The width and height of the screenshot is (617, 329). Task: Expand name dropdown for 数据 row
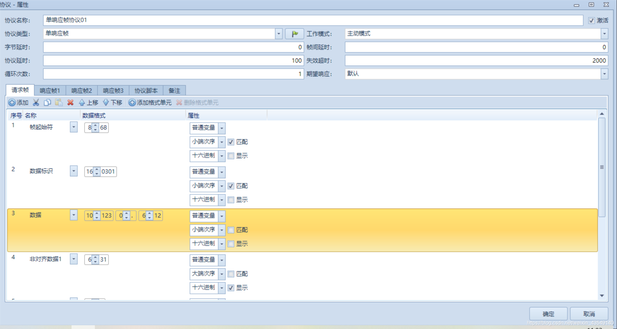click(x=74, y=215)
